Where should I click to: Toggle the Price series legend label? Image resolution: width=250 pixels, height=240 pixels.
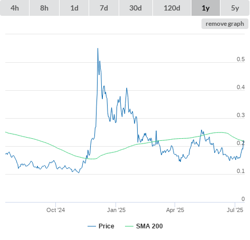[x=107, y=226]
